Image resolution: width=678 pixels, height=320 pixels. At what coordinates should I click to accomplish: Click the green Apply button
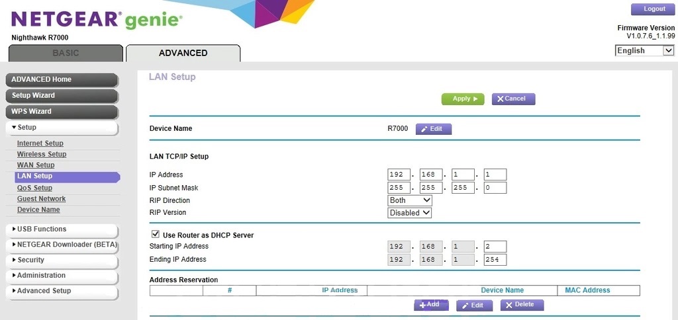[463, 99]
